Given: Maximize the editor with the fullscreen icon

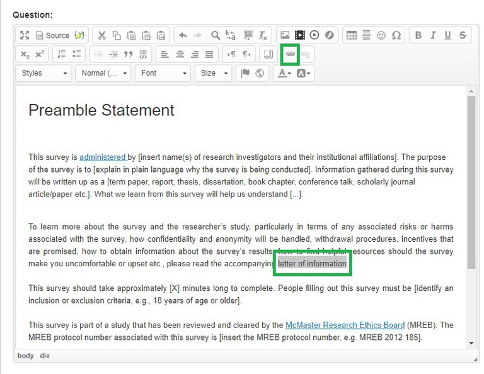Looking at the screenshot, I should (25, 35).
